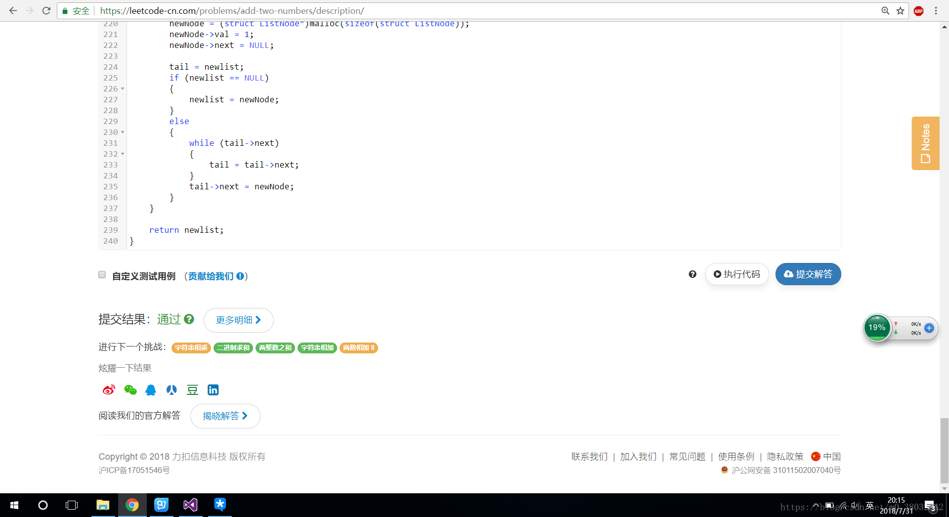Open the blue cat-face app in the taskbar

(161, 505)
